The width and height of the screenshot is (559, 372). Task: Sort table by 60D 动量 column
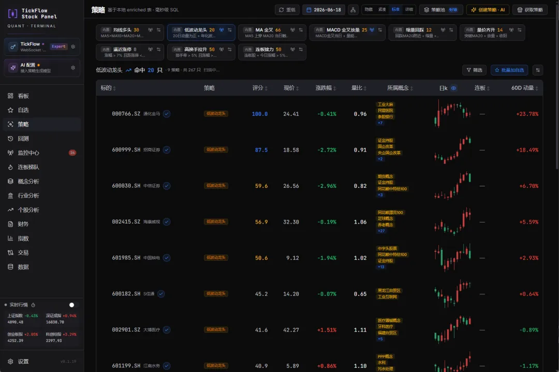pyautogui.click(x=525, y=88)
